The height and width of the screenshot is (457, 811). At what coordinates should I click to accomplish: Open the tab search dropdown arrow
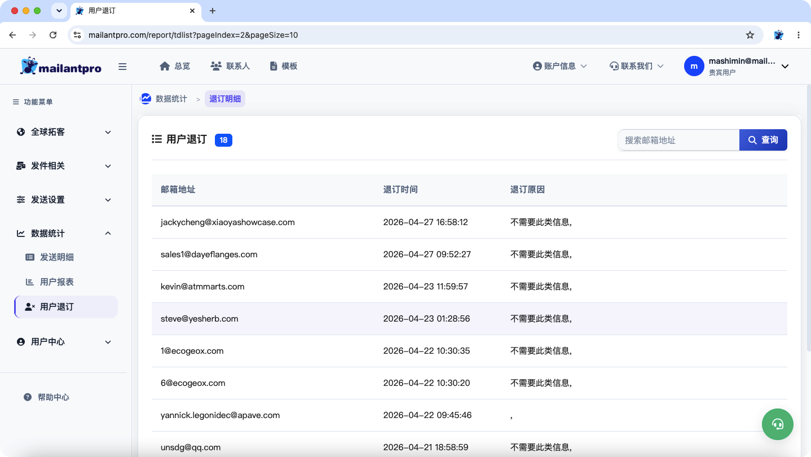tap(59, 11)
